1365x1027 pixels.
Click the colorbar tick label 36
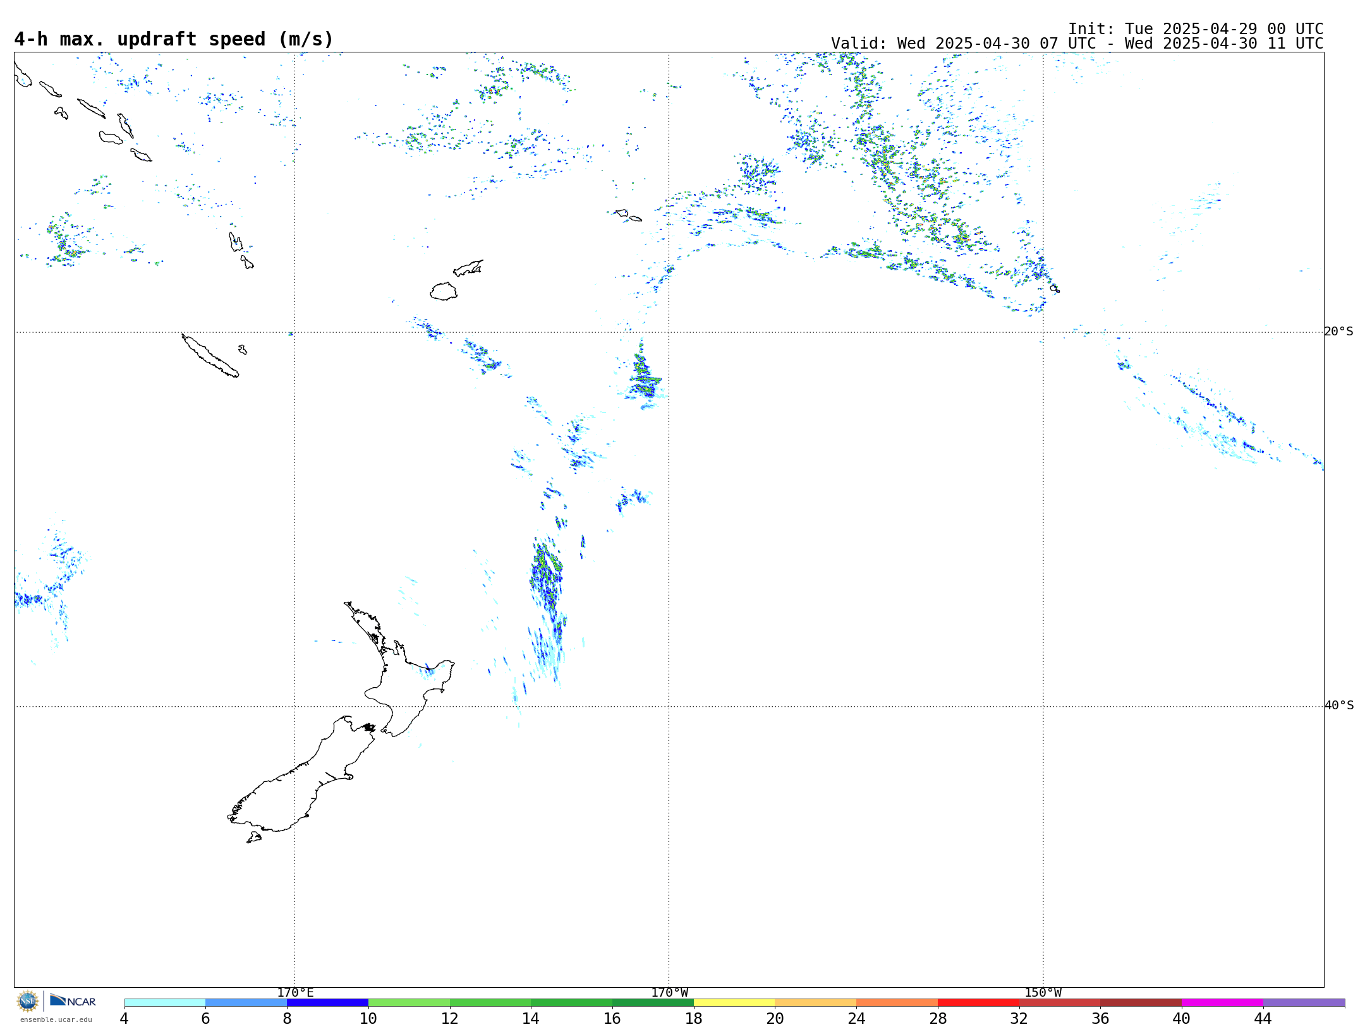[x=1100, y=1019]
